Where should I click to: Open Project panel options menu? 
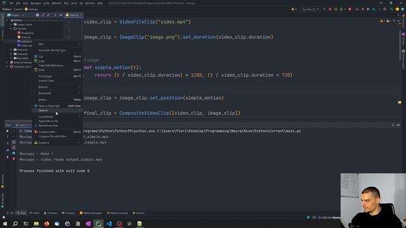click(55, 15)
